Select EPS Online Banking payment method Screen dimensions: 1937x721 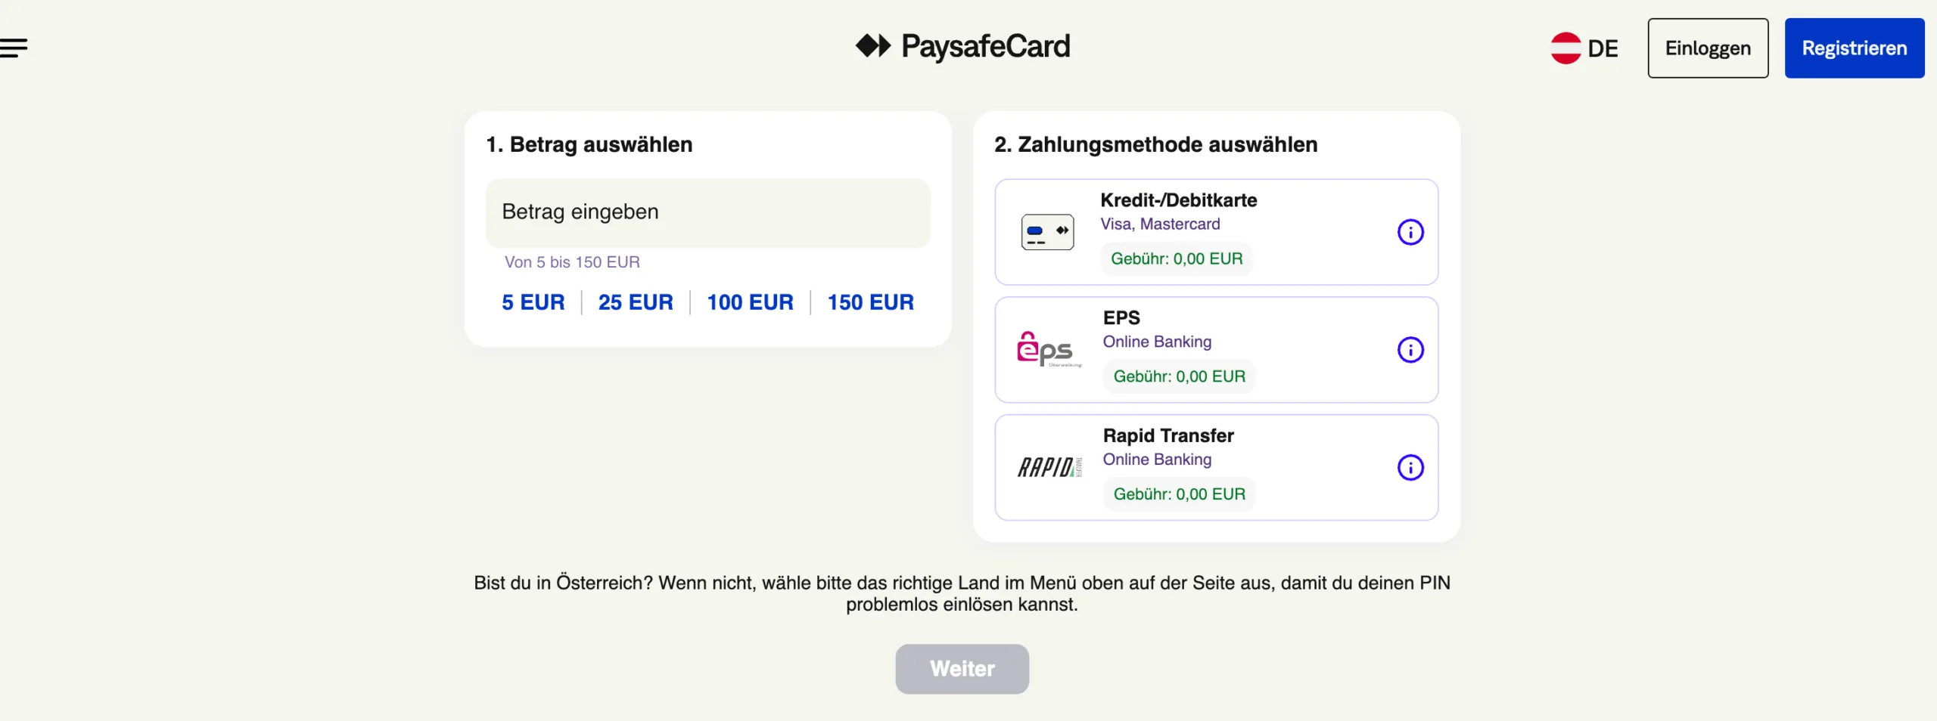point(1216,349)
